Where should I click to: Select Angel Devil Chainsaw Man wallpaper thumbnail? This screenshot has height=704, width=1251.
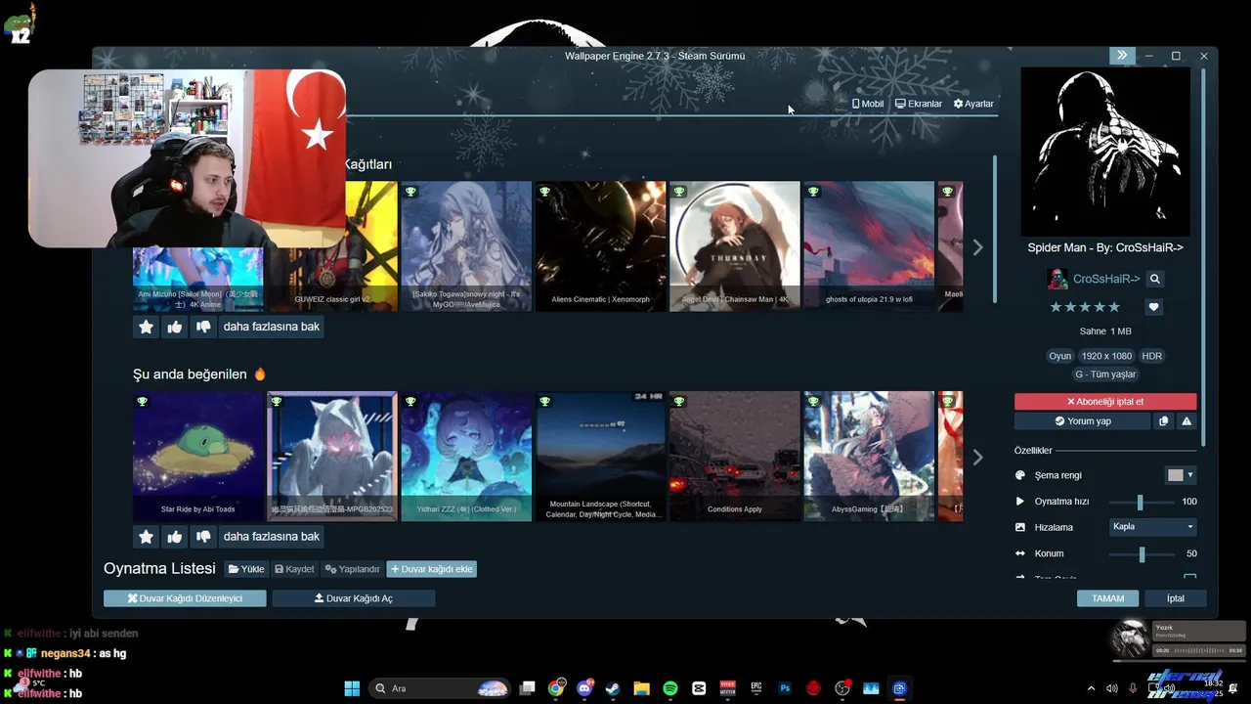coord(734,246)
